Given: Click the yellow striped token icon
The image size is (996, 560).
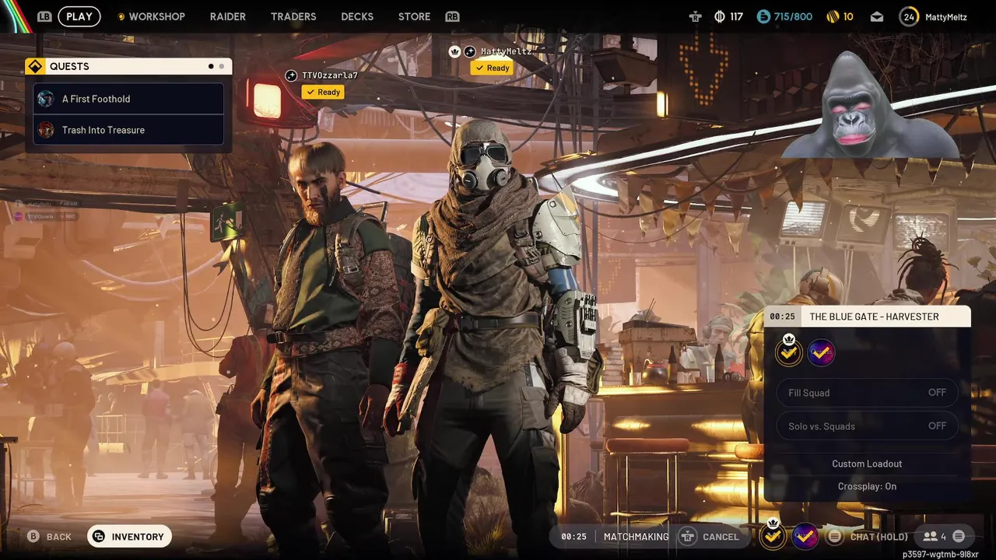Looking at the screenshot, I should 832,16.
